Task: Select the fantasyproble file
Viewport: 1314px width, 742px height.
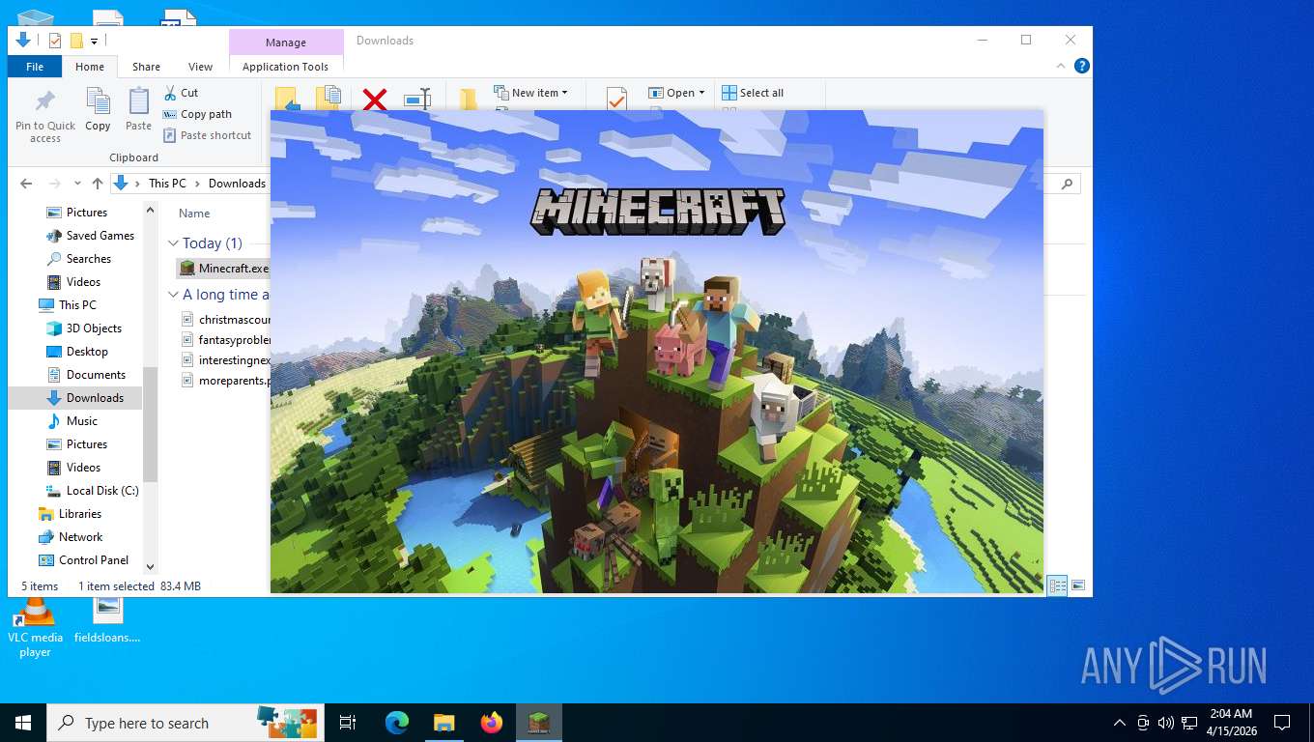Action: [225, 339]
